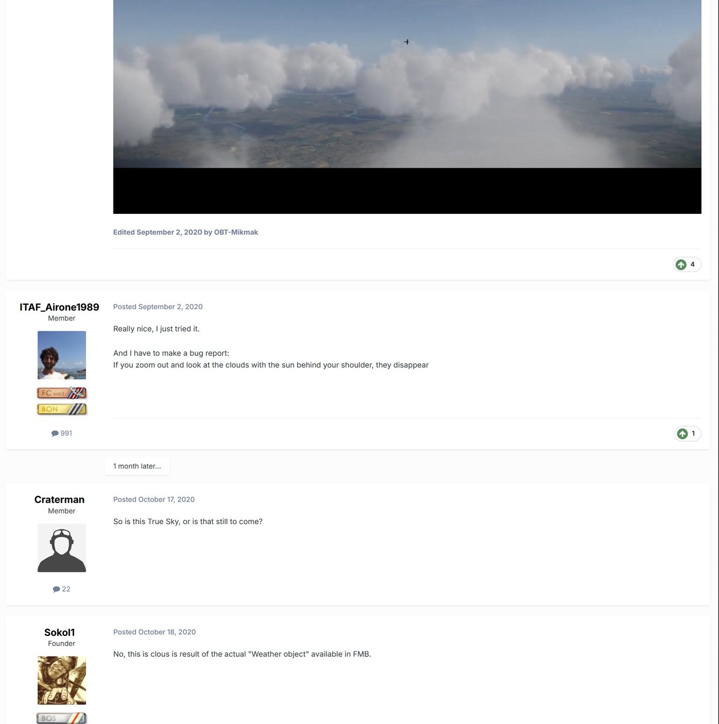Click the upvote reaction icon showing 4
Image resolution: width=719 pixels, height=724 pixels.
pos(681,264)
